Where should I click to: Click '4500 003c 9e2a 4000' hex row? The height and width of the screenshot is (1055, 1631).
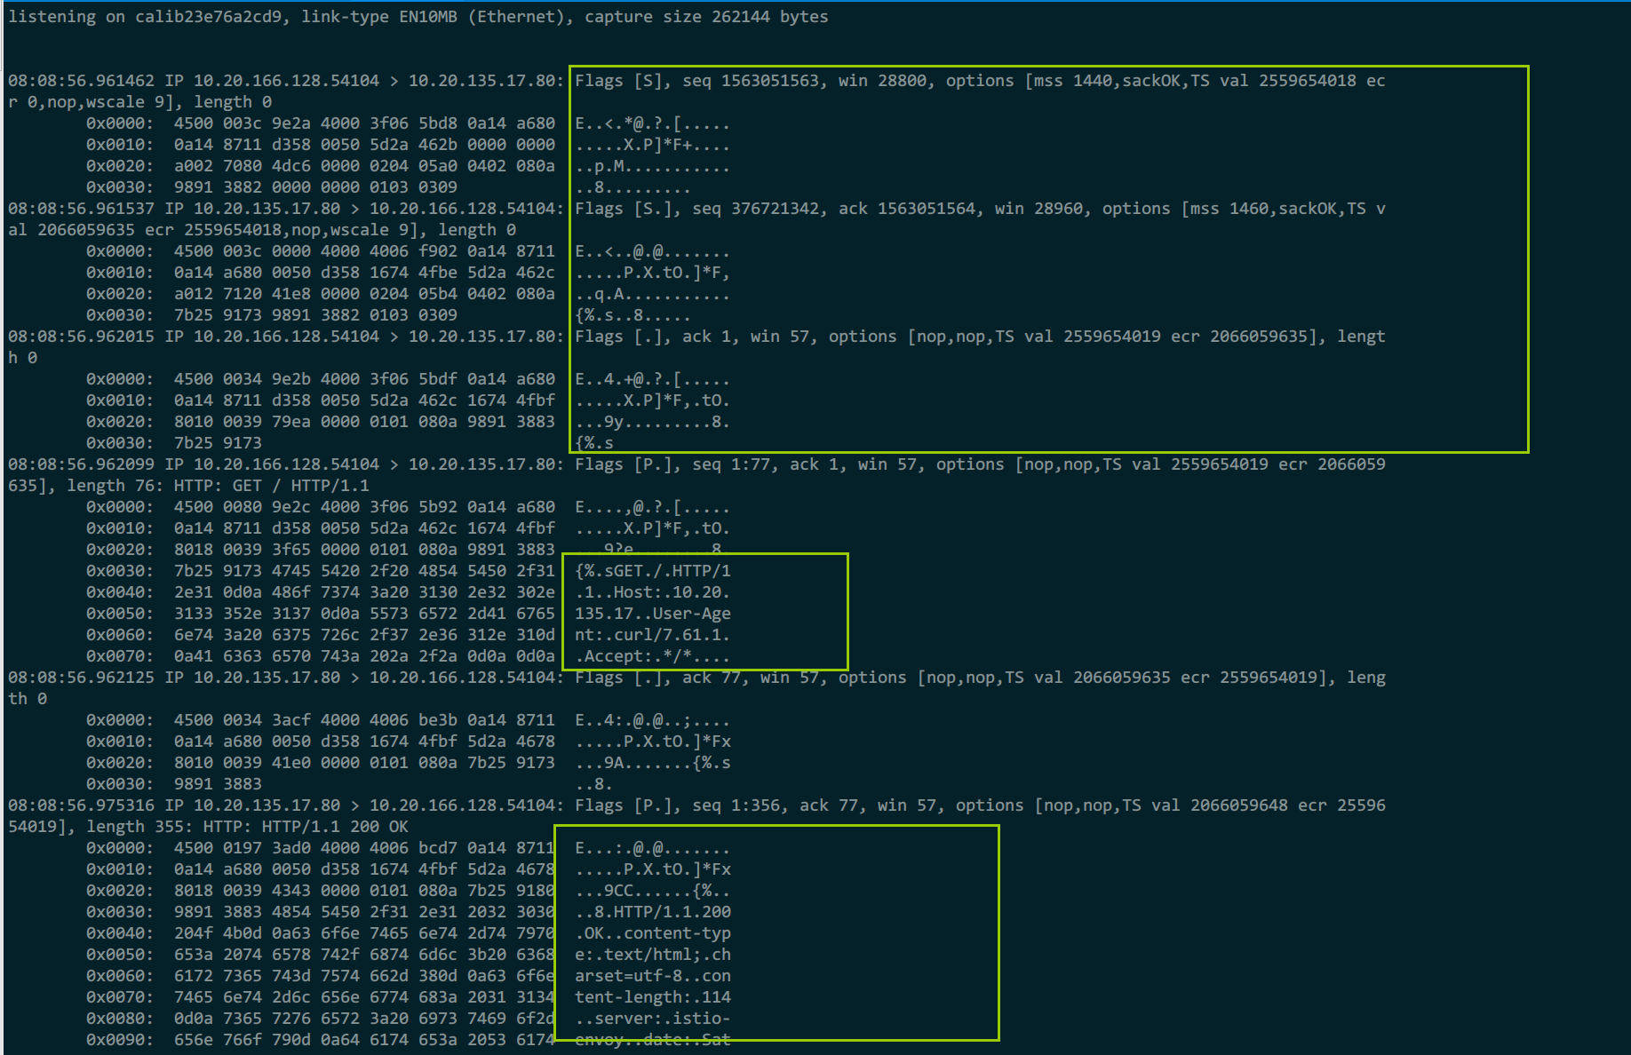pyautogui.click(x=364, y=123)
